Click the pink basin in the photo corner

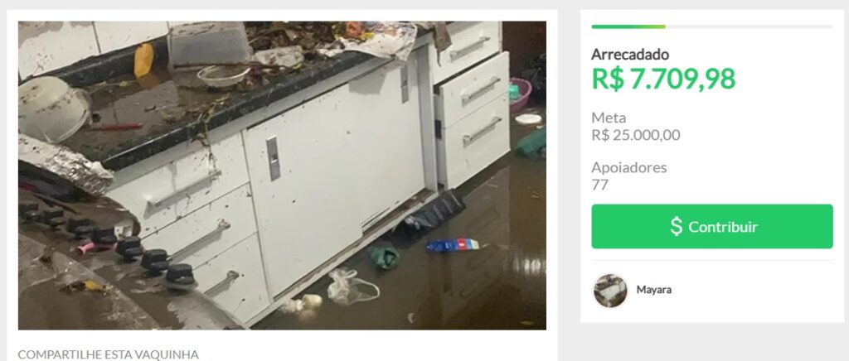[x=520, y=94]
